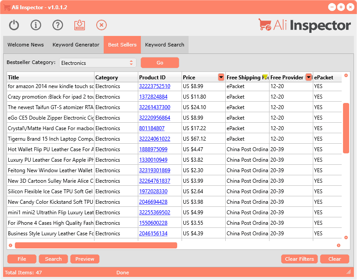Click the horizontal scrollbar thumb
This screenshot has height=280, width=357.
click(x=96, y=245)
